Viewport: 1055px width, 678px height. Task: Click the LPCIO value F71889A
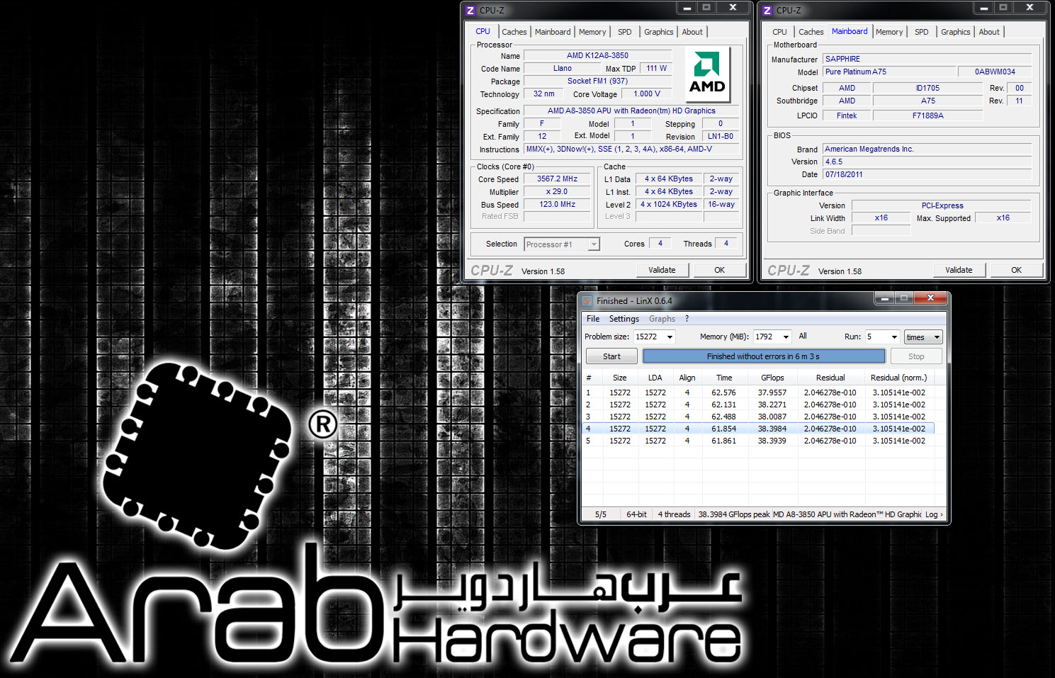click(927, 115)
